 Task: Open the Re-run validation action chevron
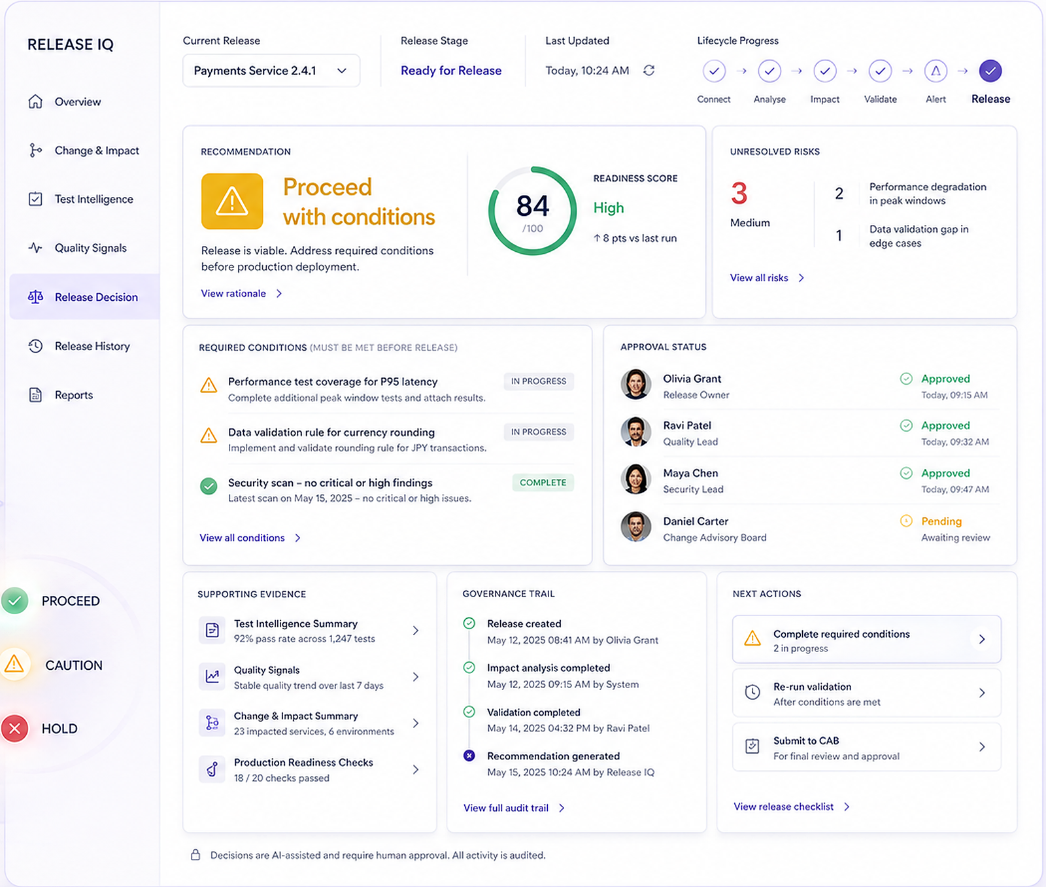[982, 693]
